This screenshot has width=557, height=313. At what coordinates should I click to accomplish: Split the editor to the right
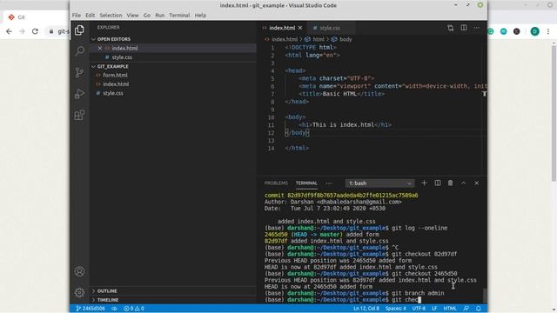tap(464, 28)
